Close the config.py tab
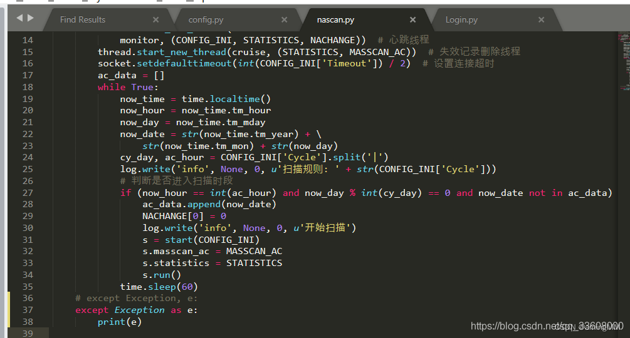630x338 pixels. (285, 19)
